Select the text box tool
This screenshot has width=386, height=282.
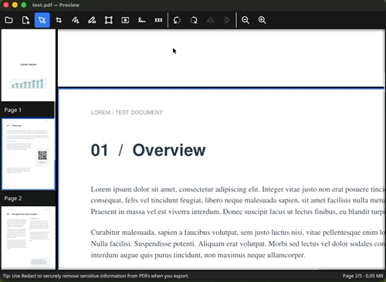(x=125, y=20)
